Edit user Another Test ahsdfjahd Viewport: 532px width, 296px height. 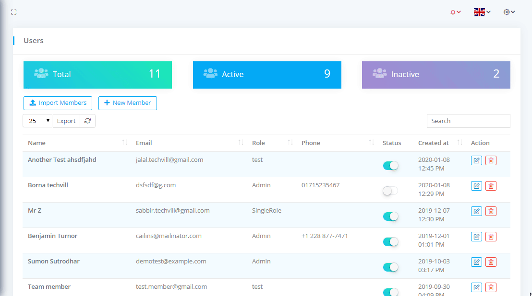click(476, 160)
